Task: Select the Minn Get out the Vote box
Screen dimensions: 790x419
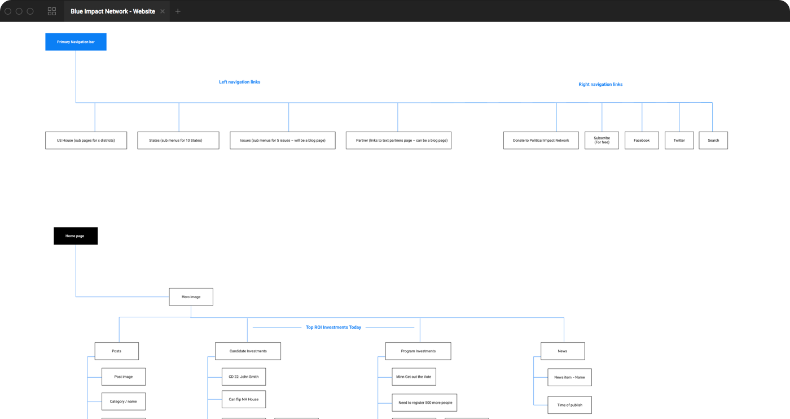Action: [414, 377]
